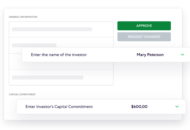Click the short placeholder bar in the second row
This screenshot has width=190, height=130.
point(34,45)
